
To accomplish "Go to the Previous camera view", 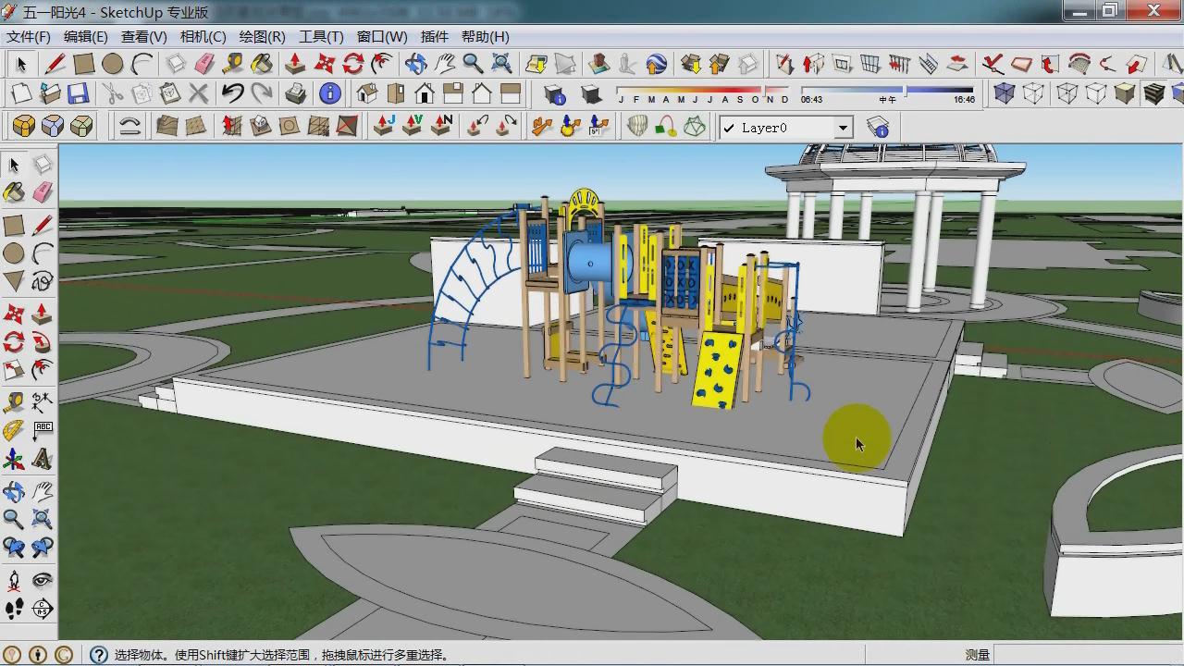I will [14, 547].
